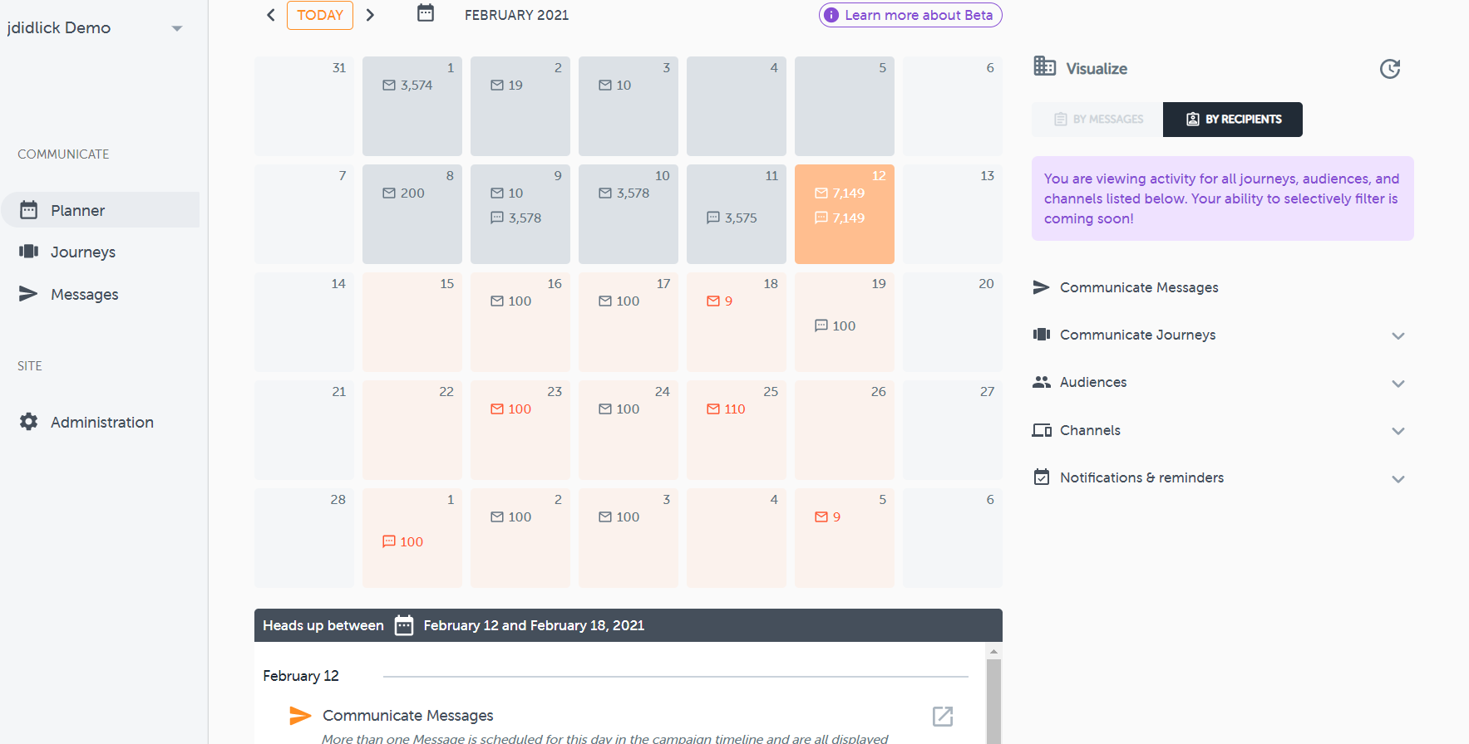
Task: Open Learn more about Beta
Action: click(909, 14)
